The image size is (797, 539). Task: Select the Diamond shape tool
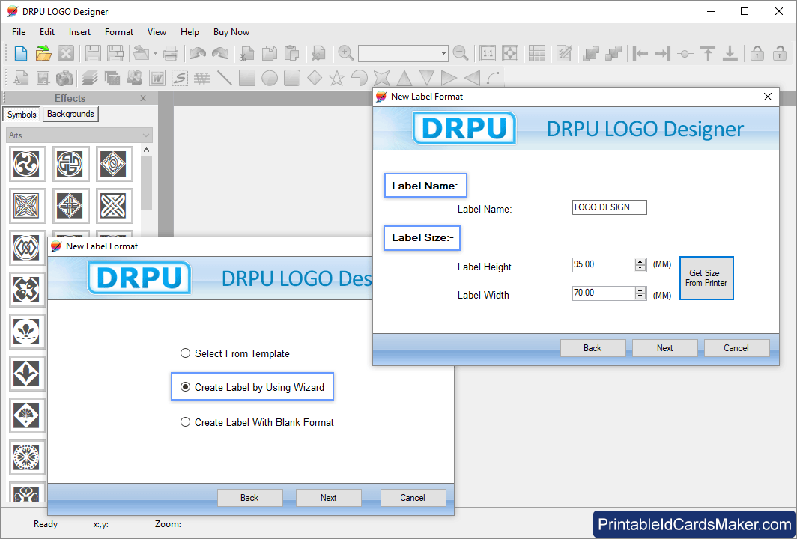[x=315, y=78]
